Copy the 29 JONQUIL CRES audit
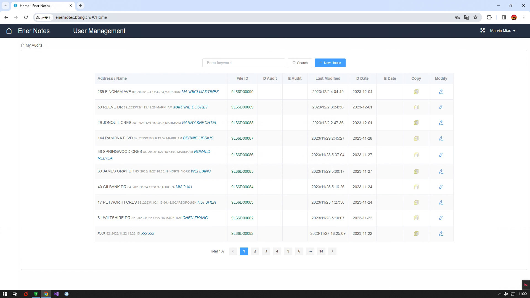Screen dimensions: 530x298 416,123
